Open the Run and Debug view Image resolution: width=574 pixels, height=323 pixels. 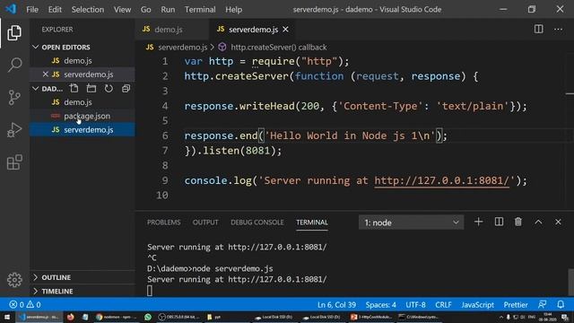point(14,130)
